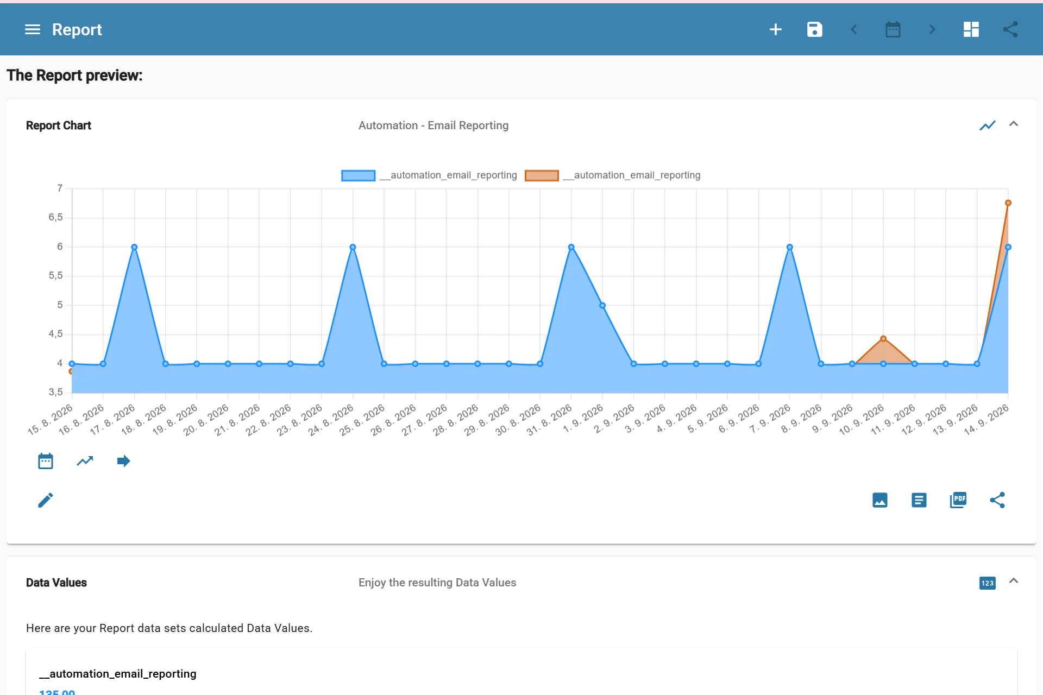Toggle orange __automation_email_reporting legend series
Screen dimensions: 1043x695
click(x=613, y=175)
